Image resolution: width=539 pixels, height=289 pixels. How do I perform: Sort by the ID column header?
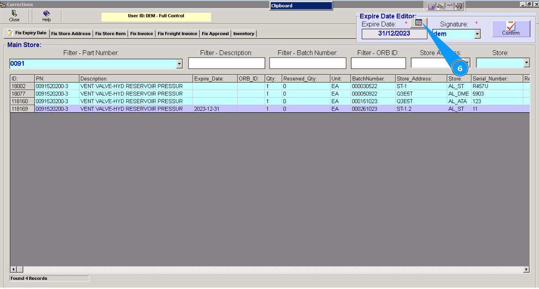(x=22, y=79)
